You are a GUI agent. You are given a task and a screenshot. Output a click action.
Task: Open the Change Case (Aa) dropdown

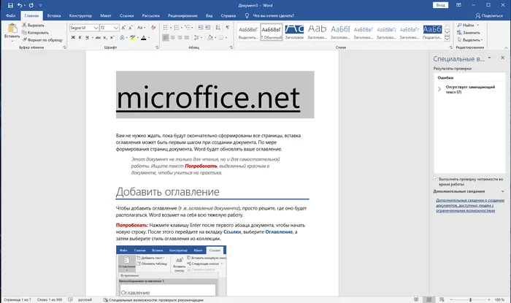pos(142,28)
